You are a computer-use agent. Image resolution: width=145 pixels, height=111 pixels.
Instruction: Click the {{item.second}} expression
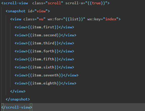[x=44, y=35]
